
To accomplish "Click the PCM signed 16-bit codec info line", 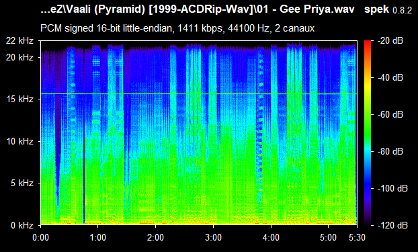I will point(177,28).
